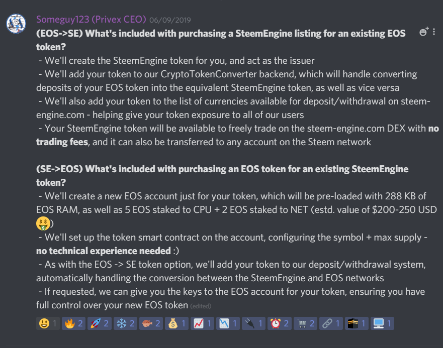Viewport: 443px width, 348px height.
Task: Click the money-mouth face emoji in message
Action: (x=43, y=223)
